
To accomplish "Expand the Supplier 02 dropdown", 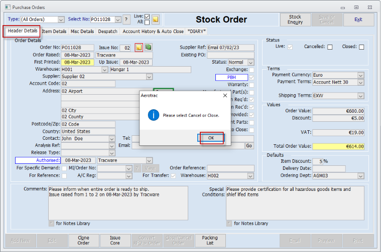I will (x=149, y=77).
